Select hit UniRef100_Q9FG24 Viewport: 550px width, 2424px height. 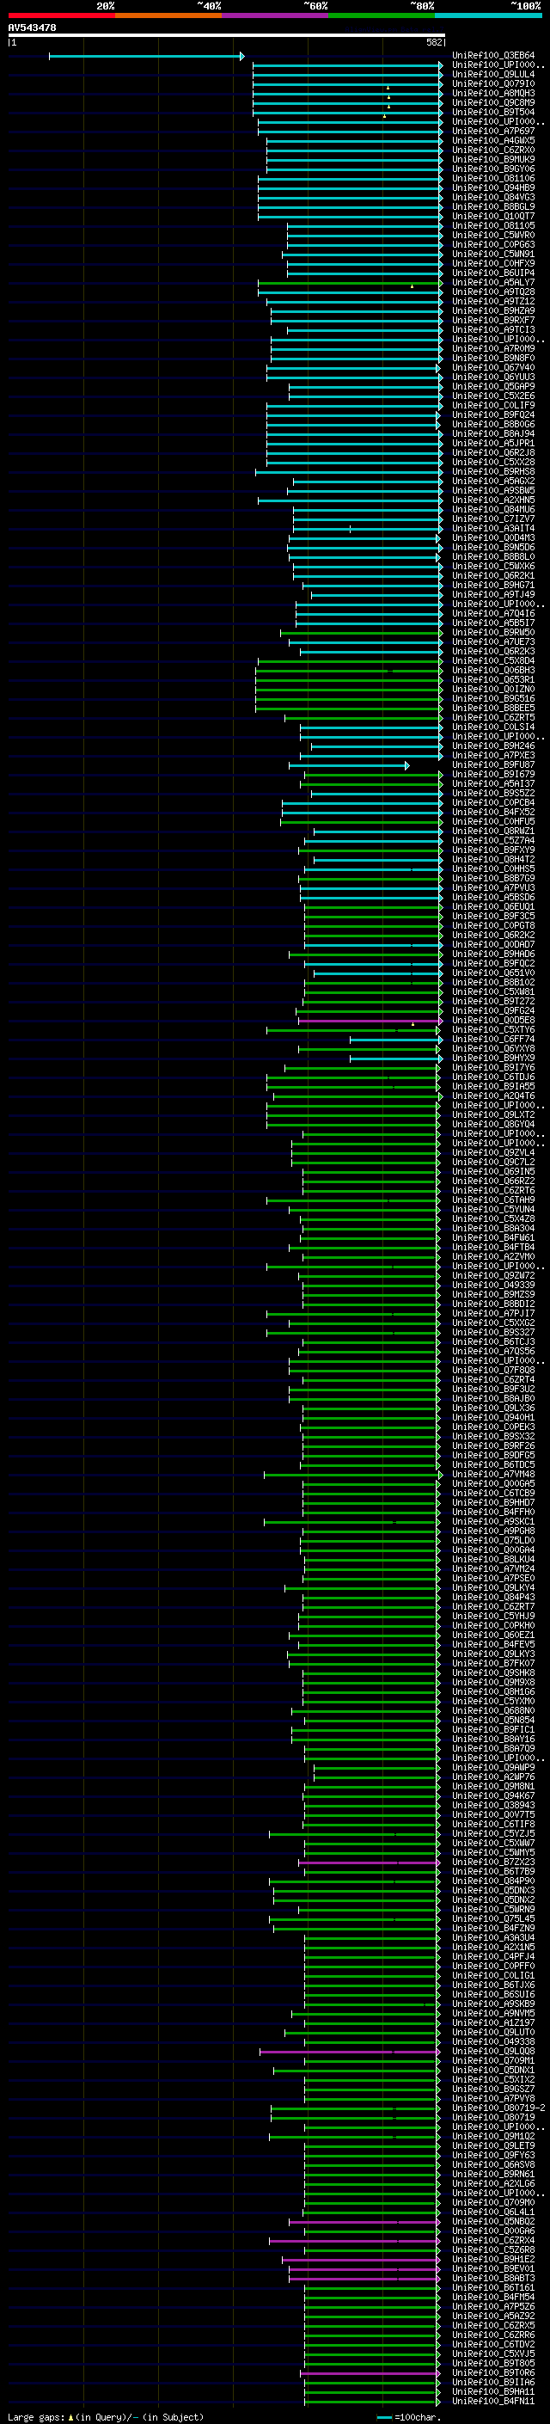click(x=493, y=1010)
